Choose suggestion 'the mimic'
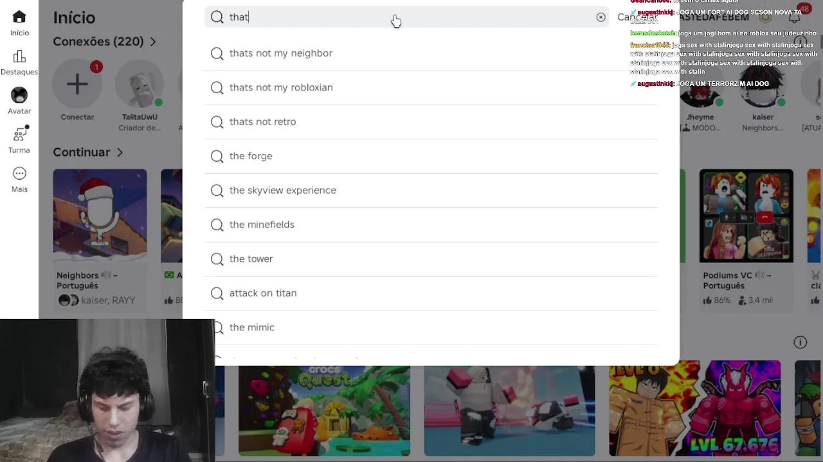Viewport: 823px width, 462px height. pyautogui.click(x=431, y=327)
